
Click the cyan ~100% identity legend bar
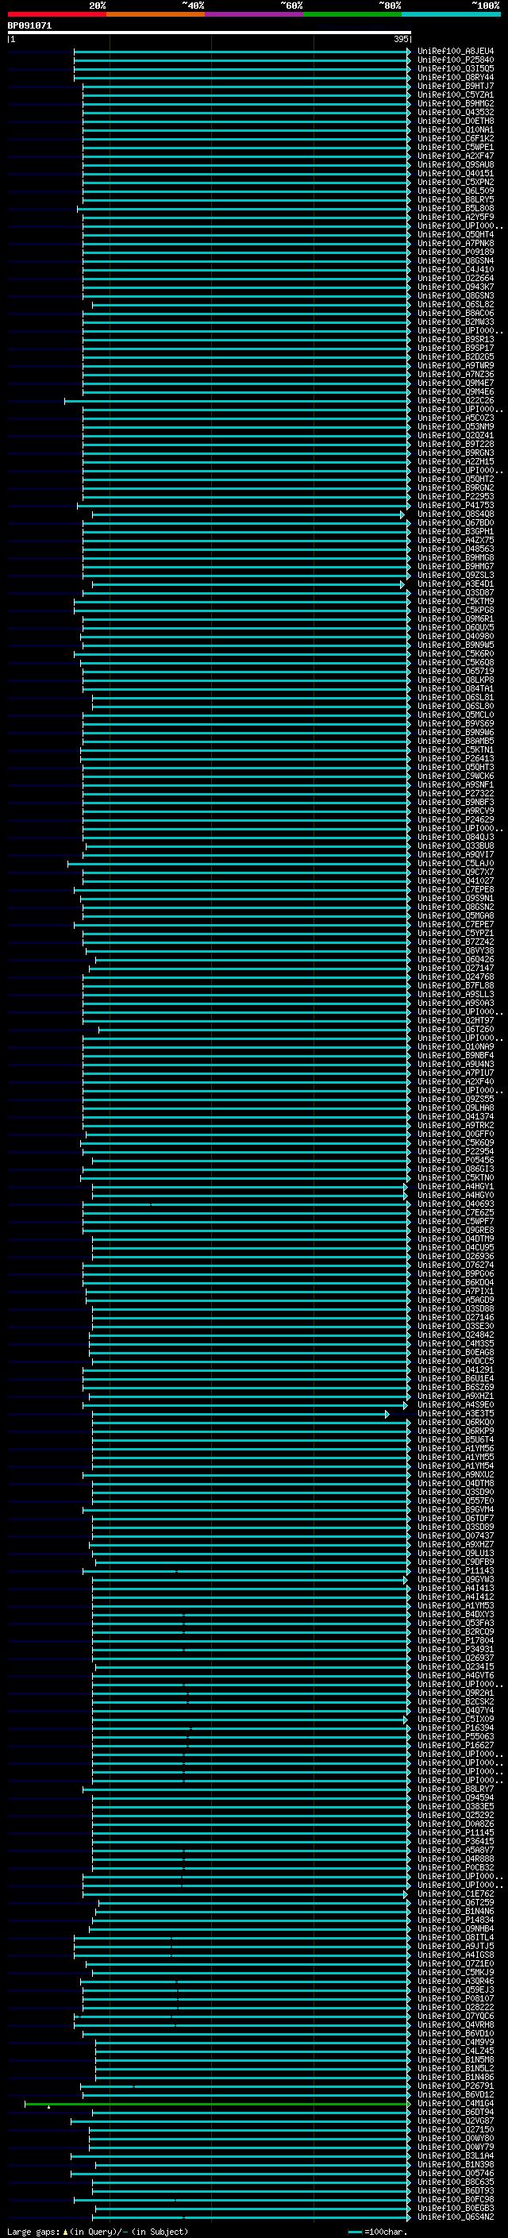tap(452, 14)
